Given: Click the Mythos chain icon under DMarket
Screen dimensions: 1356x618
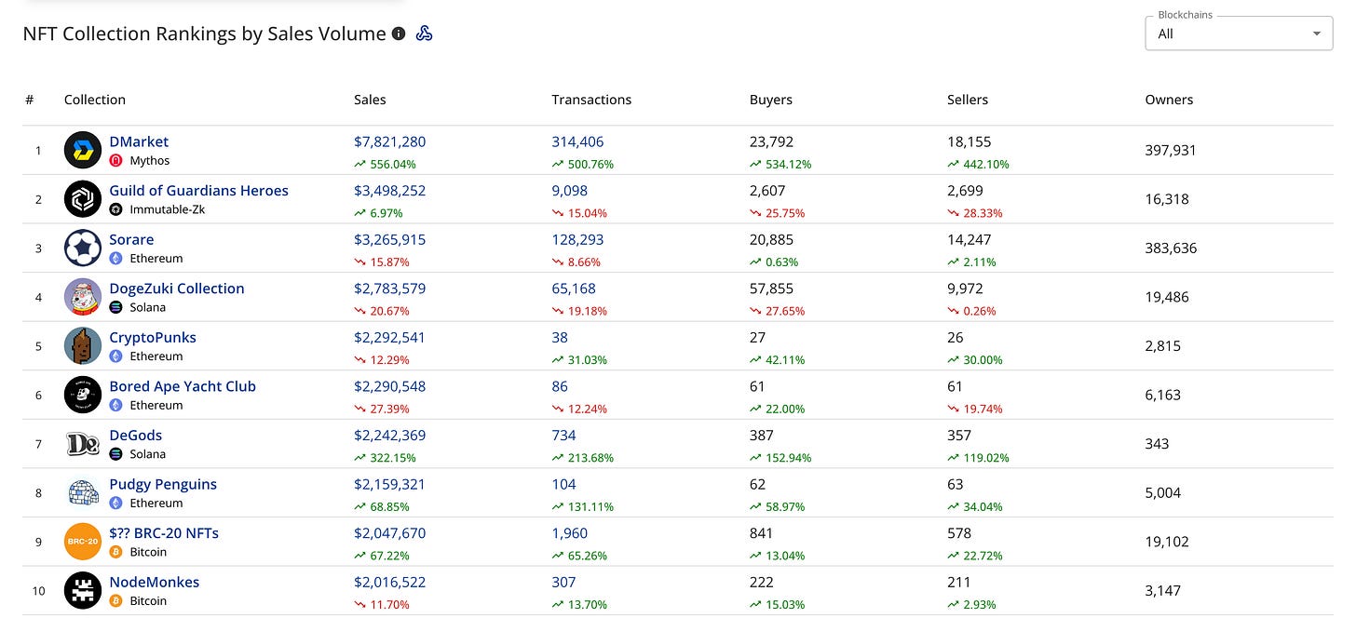Looking at the screenshot, I should (x=116, y=160).
